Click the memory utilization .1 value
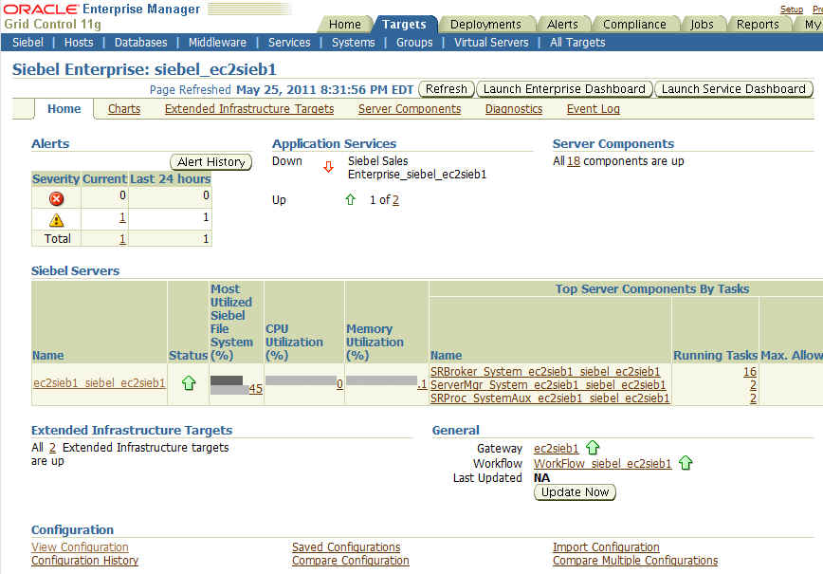The height and width of the screenshot is (574, 823). click(423, 384)
